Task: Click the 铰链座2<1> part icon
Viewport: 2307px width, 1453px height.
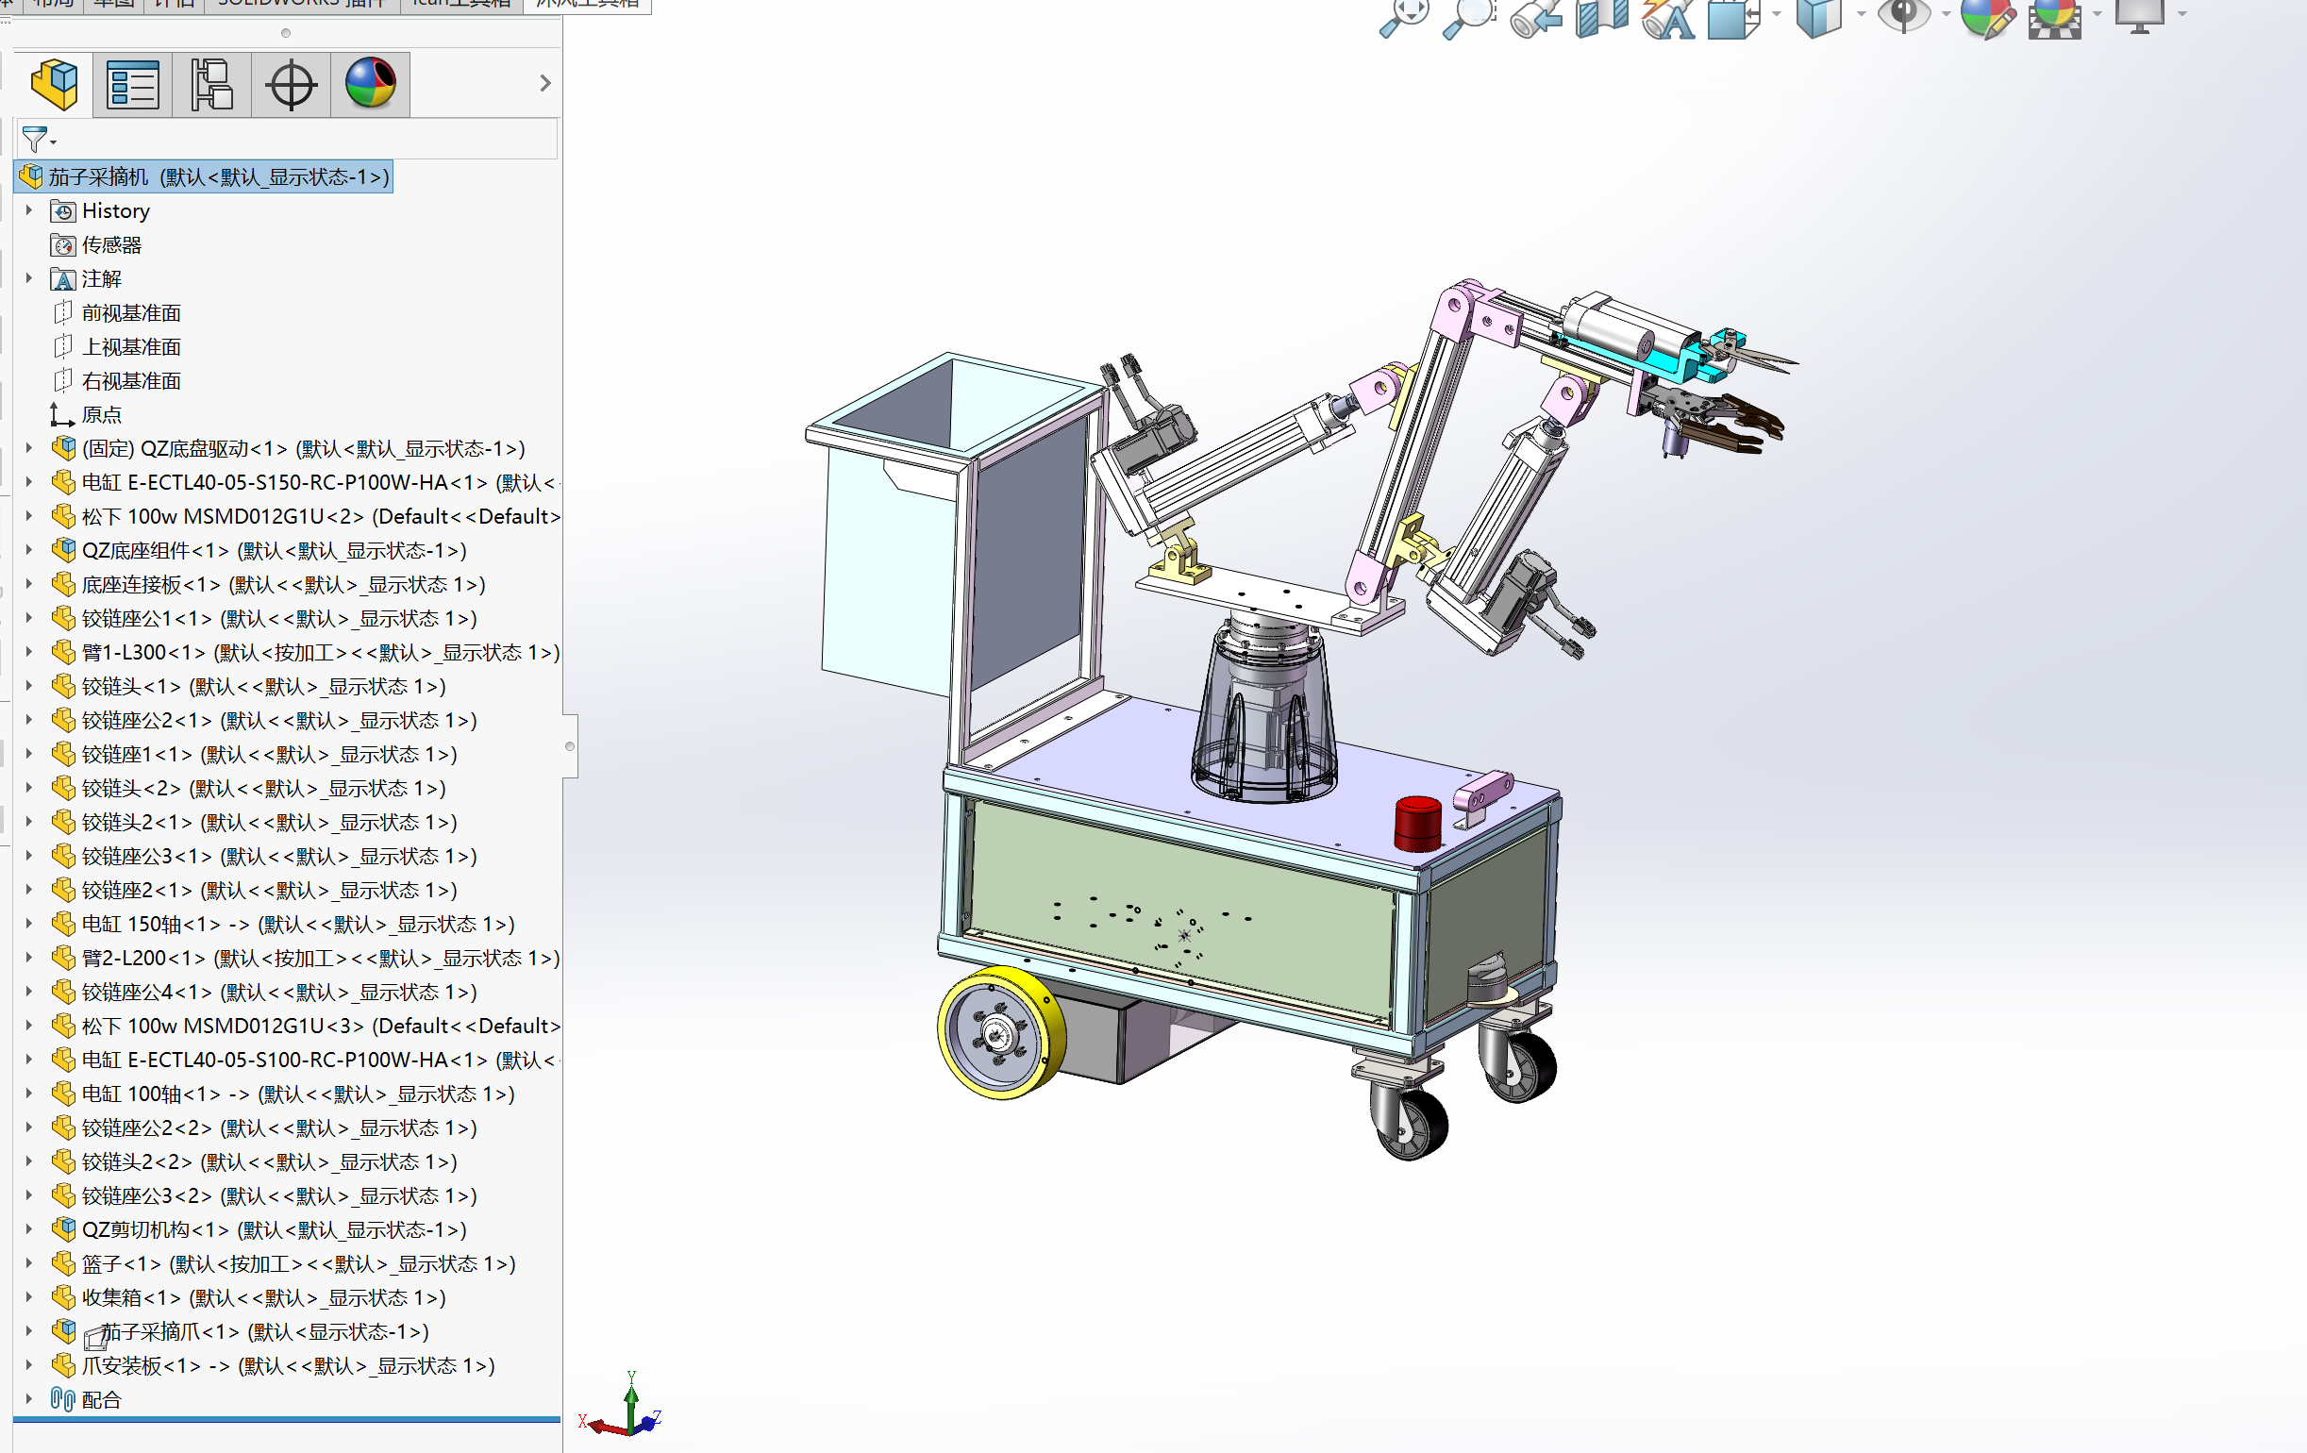Action: [63, 890]
